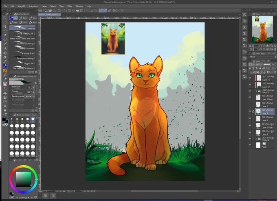Toggle visibility of Layer 1 Copy
The width and height of the screenshot is (277, 201).
coord(250,97)
